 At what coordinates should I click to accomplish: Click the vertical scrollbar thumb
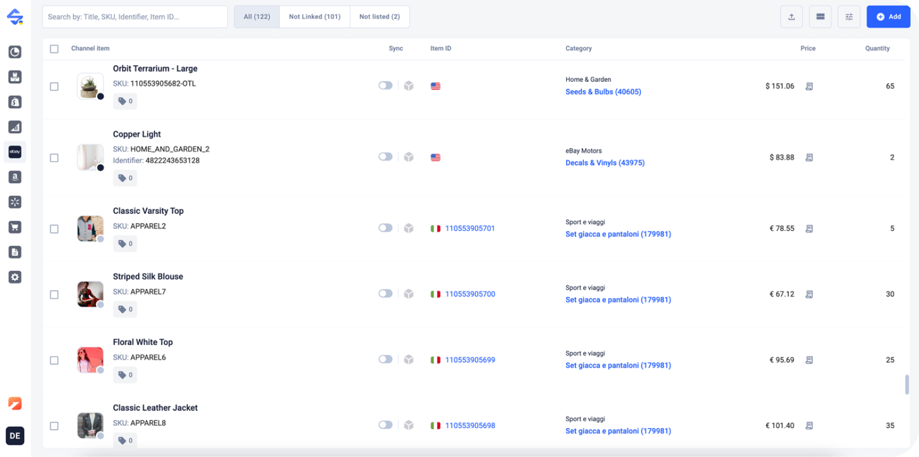pyautogui.click(x=907, y=384)
